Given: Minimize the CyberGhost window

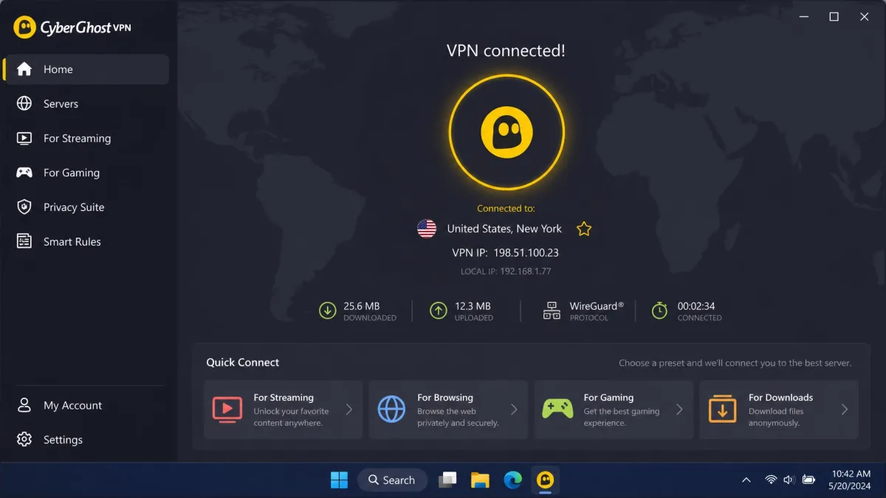Looking at the screenshot, I should point(803,17).
